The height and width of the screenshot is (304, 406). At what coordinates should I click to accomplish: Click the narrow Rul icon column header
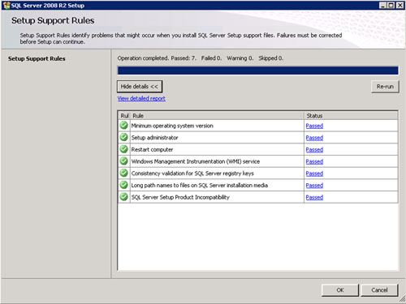(124, 116)
